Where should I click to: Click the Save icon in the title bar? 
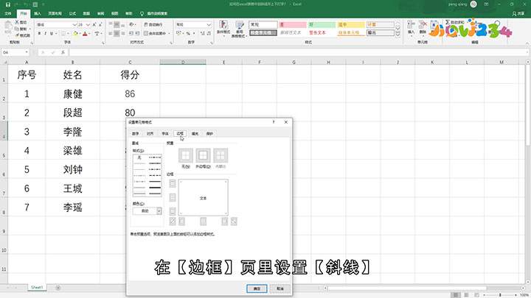[8, 4]
